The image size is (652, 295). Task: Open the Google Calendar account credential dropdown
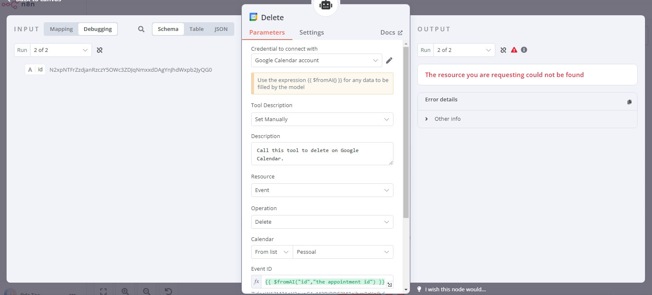click(316, 61)
